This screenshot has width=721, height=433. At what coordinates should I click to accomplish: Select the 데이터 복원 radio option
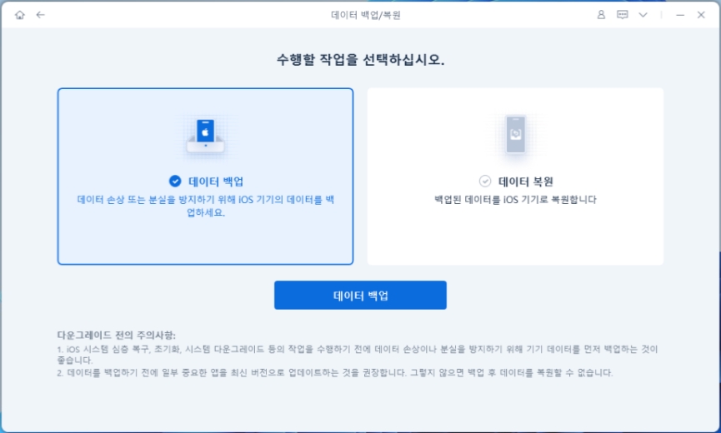tap(485, 181)
